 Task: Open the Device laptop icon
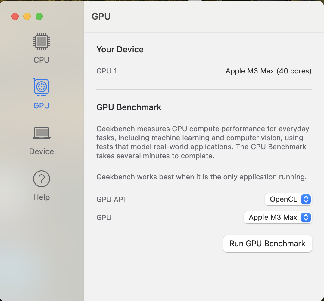point(41,133)
